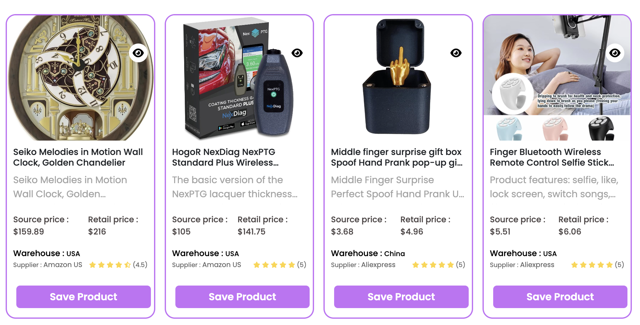Viewport: 640px width, 325px height.
Task: Open Finger Bluetooth Wireless Remote Control title
Action: coord(552,157)
